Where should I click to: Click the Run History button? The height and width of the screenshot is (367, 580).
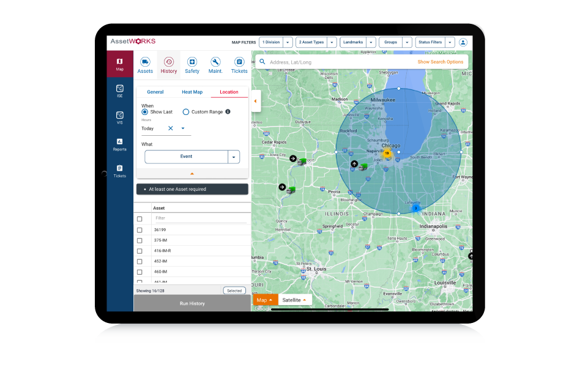pos(192,303)
